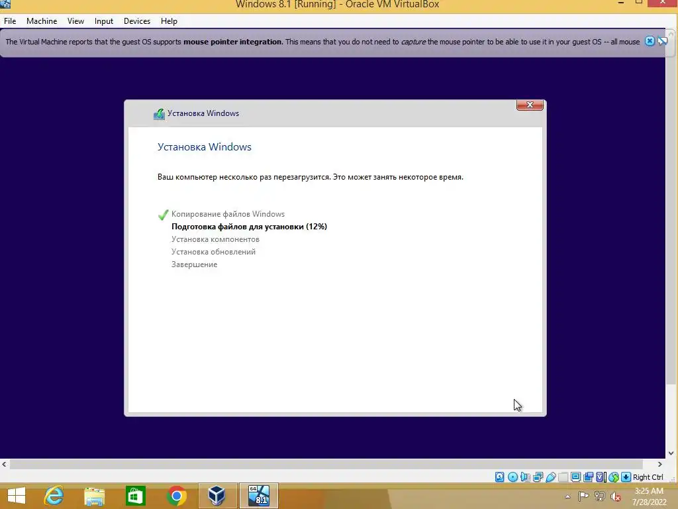
Task: Click the Right Ctrl host key label
Action: click(648, 477)
